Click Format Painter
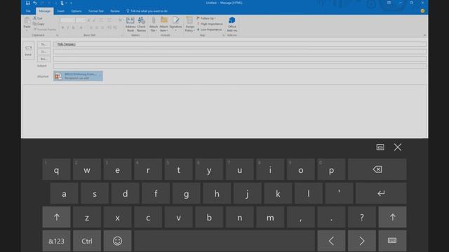This screenshot has height=252, width=449. pos(45,29)
